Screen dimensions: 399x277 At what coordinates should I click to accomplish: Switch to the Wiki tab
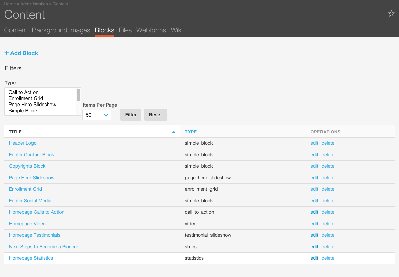coord(177,30)
